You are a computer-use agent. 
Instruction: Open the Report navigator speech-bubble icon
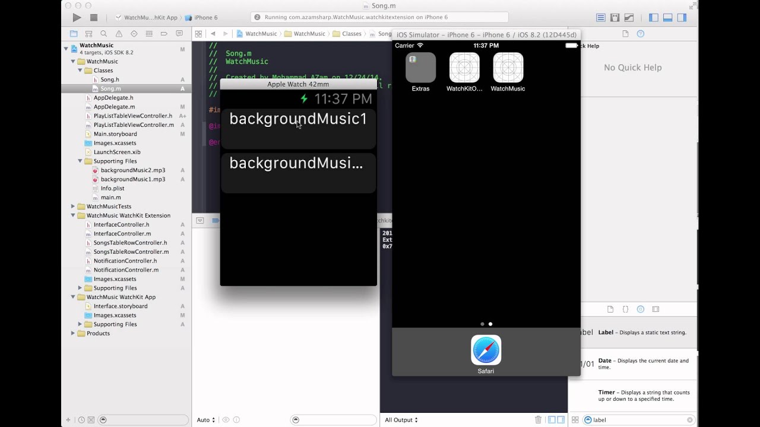[179, 34]
